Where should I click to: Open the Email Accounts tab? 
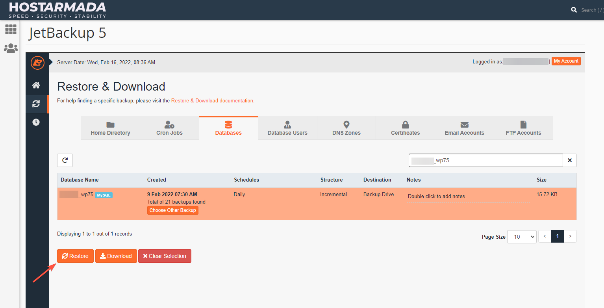point(464,128)
